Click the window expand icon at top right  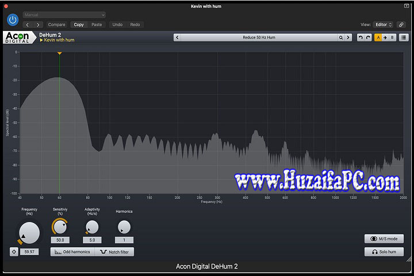[x=407, y=6]
